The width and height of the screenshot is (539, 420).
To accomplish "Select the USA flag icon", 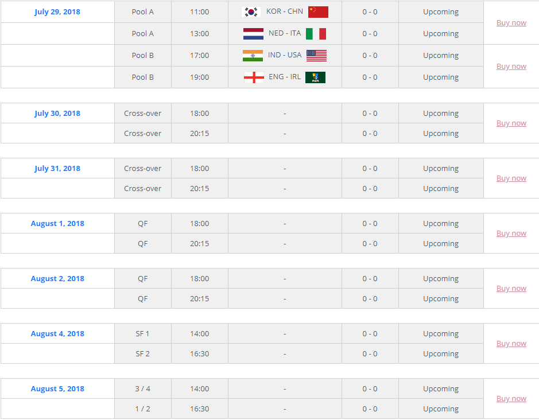I will 317,55.
